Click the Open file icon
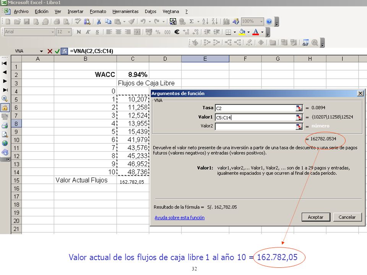Image resolution: width=367 pixels, height=275 pixels. click(17, 21)
